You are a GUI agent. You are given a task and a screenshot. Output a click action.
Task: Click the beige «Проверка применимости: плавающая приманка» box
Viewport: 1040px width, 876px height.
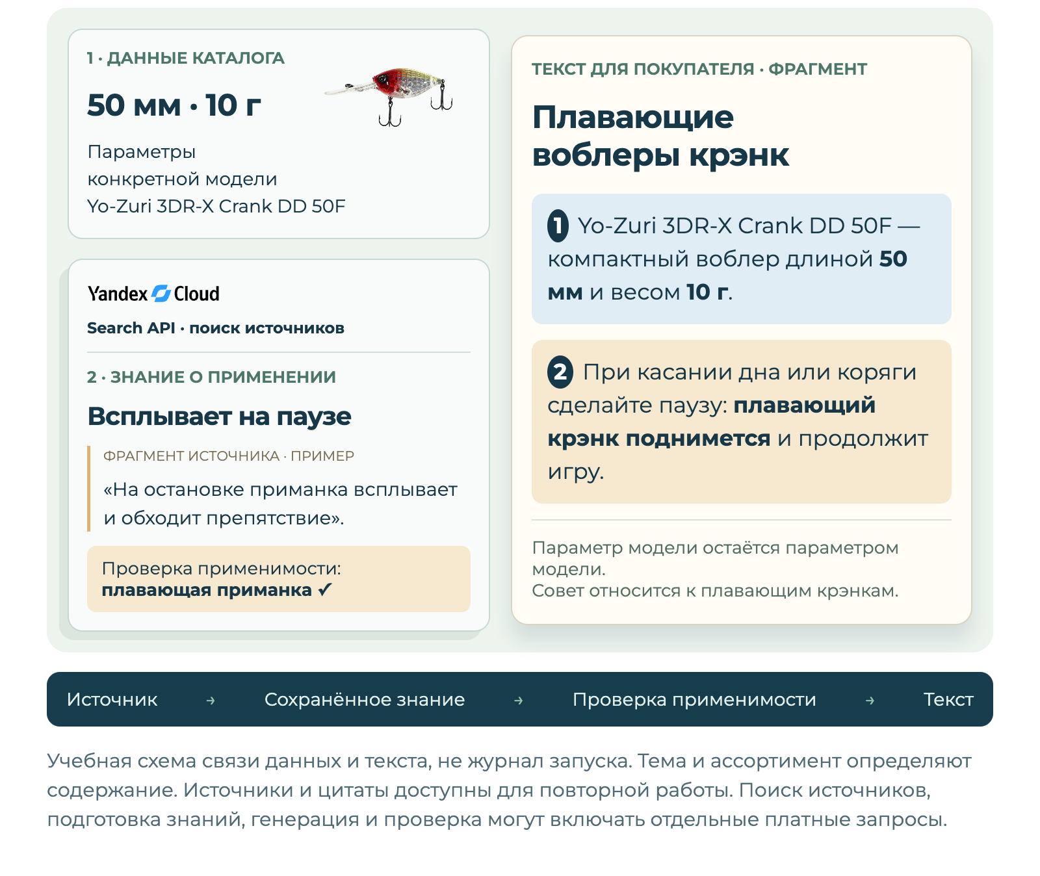click(x=279, y=579)
